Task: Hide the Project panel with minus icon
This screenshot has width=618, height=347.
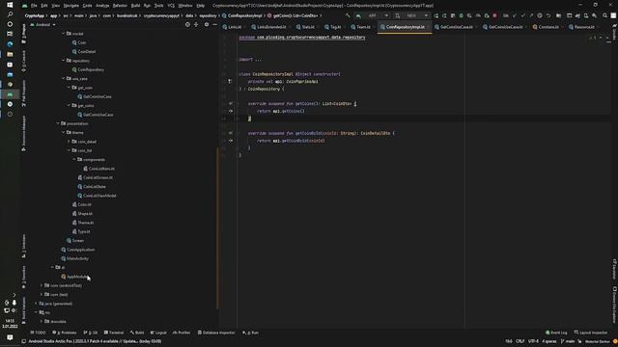Action: click(x=214, y=24)
